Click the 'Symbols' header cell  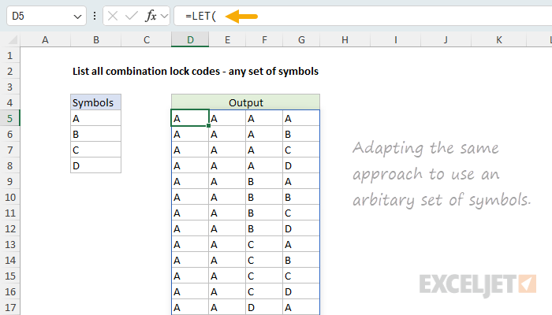95,102
